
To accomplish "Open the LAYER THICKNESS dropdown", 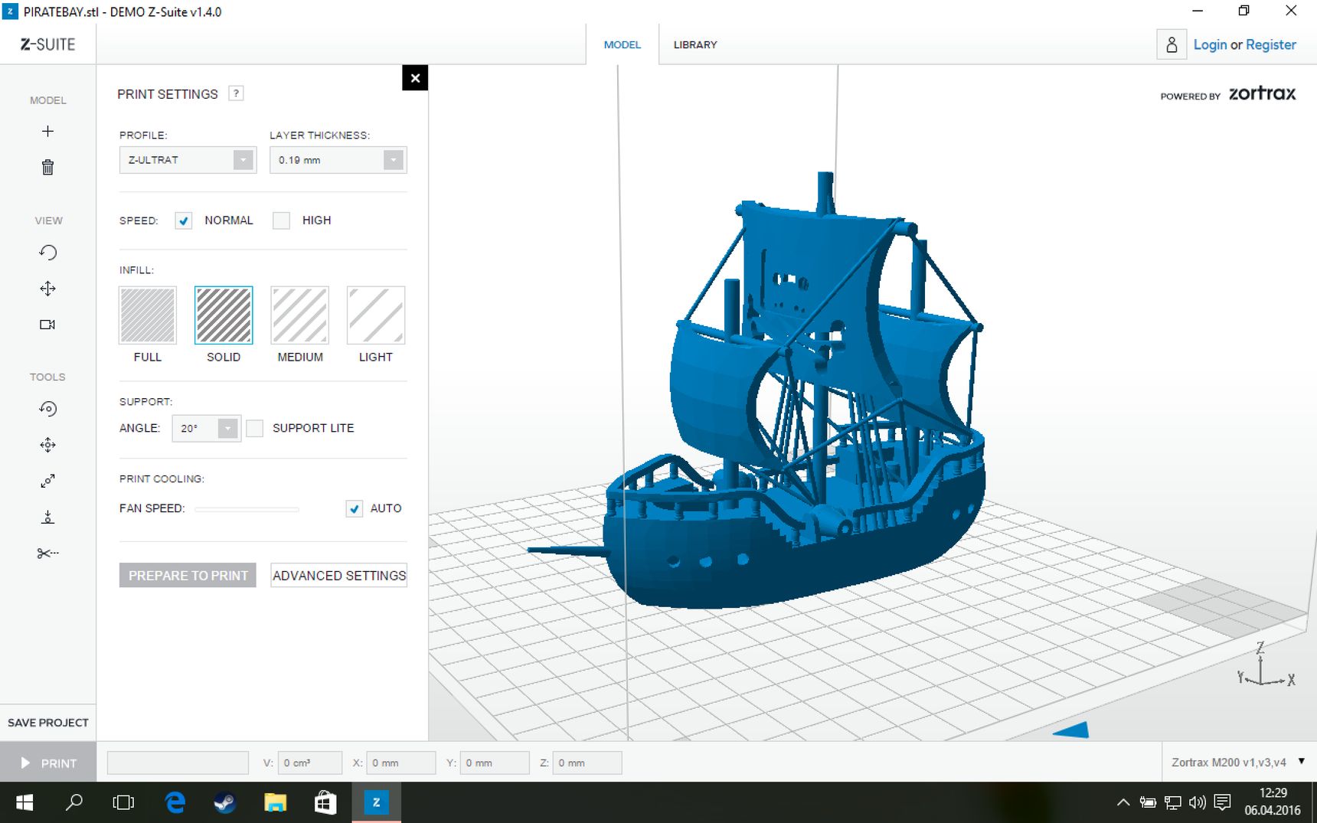I will [x=338, y=160].
